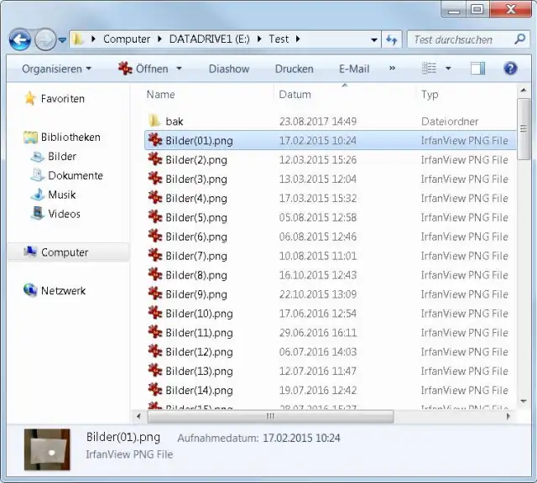The image size is (537, 483).
Task: Click the E-Mail toolbar button
Action: [354, 69]
